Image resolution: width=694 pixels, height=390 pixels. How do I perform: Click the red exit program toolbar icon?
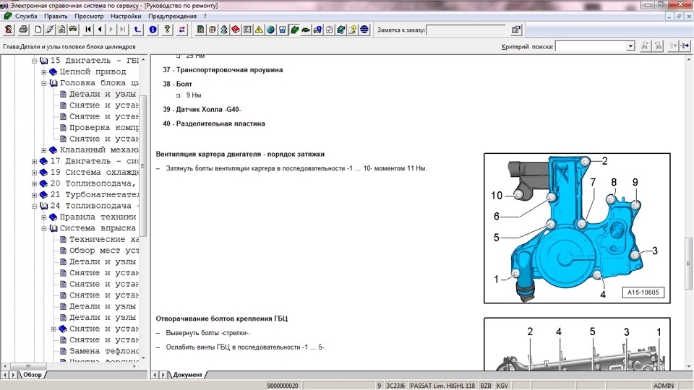point(9,30)
